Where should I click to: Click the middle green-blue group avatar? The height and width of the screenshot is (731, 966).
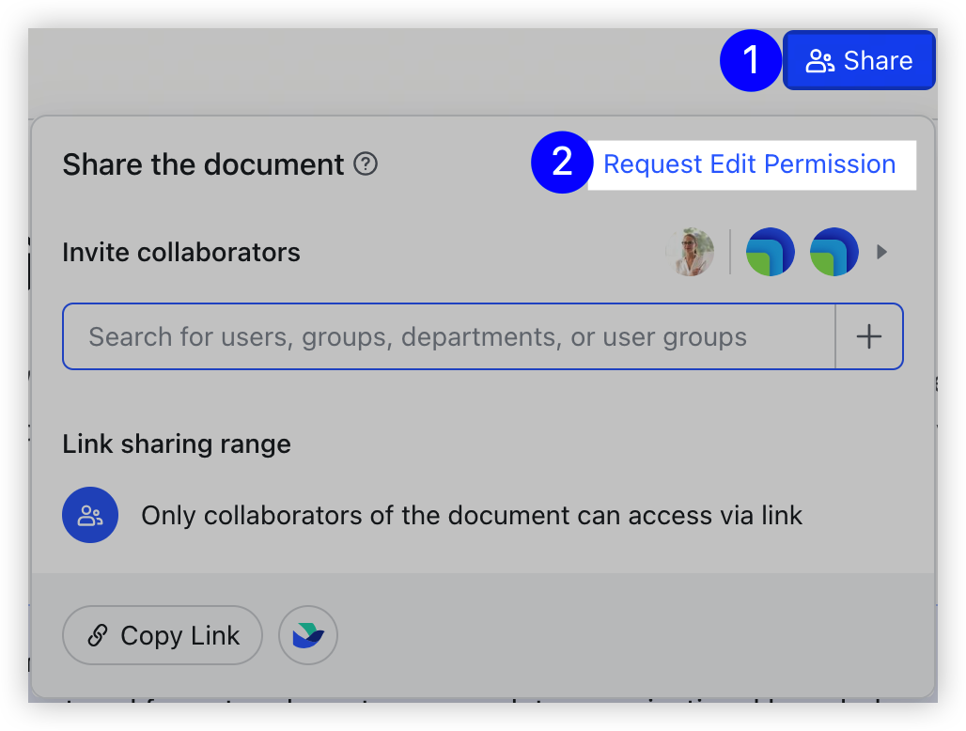[x=771, y=252]
